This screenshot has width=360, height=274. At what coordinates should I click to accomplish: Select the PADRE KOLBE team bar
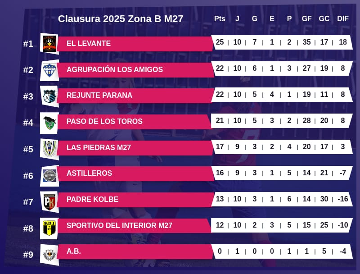click(135, 200)
